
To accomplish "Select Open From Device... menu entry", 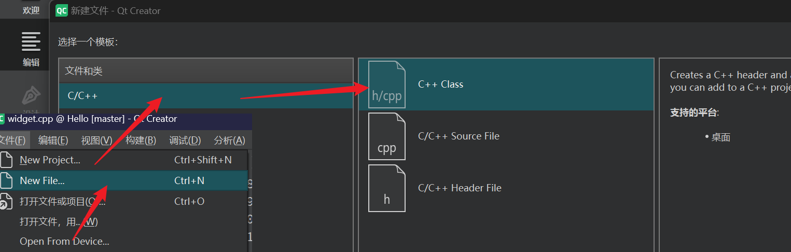I will 64,241.
